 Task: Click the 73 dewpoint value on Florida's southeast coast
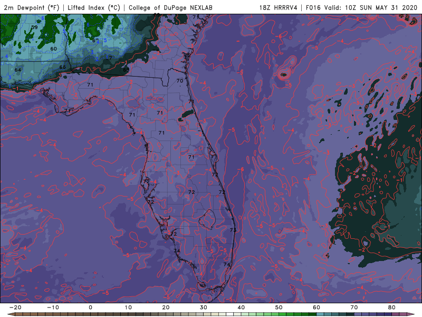pyautogui.click(x=233, y=230)
